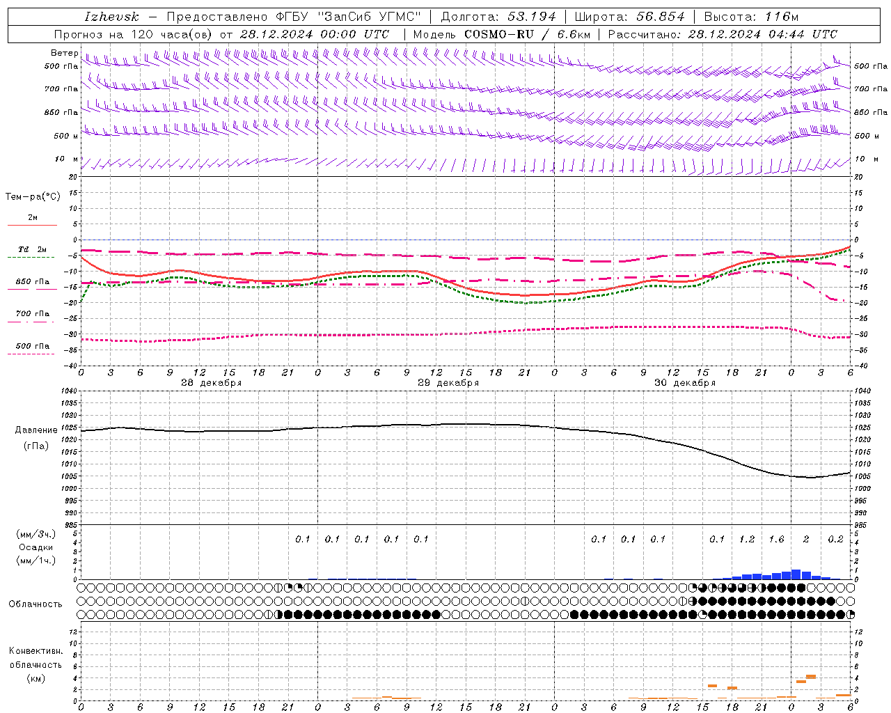Click the 500 гПа temperature legend entry

32,346
